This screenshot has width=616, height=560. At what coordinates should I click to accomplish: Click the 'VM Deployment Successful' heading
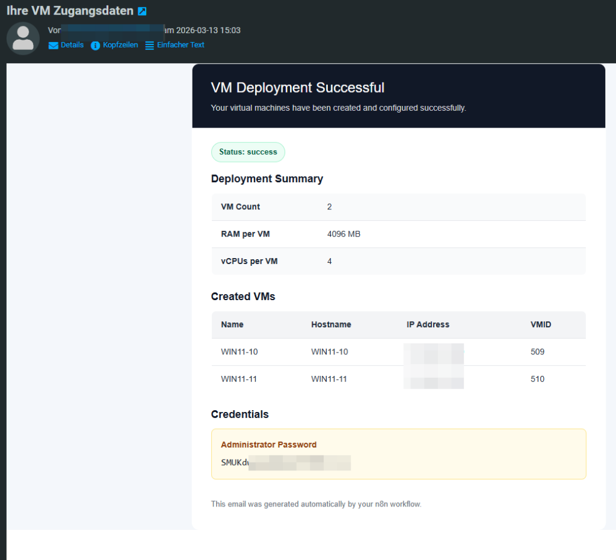click(x=297, y=88)
